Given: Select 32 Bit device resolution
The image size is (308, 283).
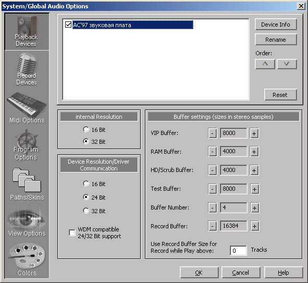Looking at the screenshot, I should pyautogui.click(x=86, y=211).
